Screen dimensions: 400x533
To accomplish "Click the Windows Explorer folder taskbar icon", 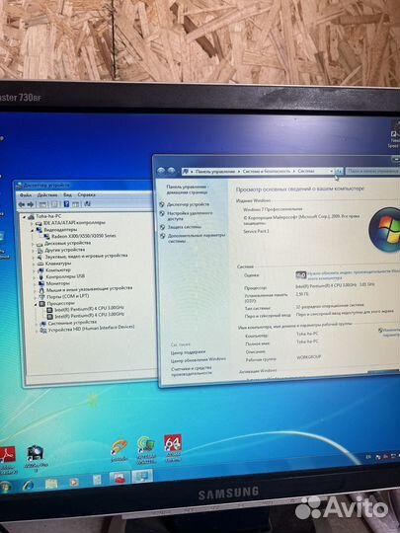I will 51,484.
